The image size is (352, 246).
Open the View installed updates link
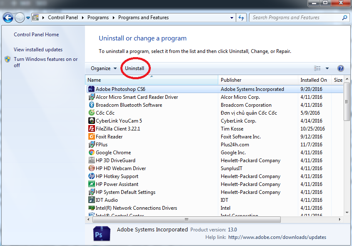pyautogui.click(x=38, y=50)
